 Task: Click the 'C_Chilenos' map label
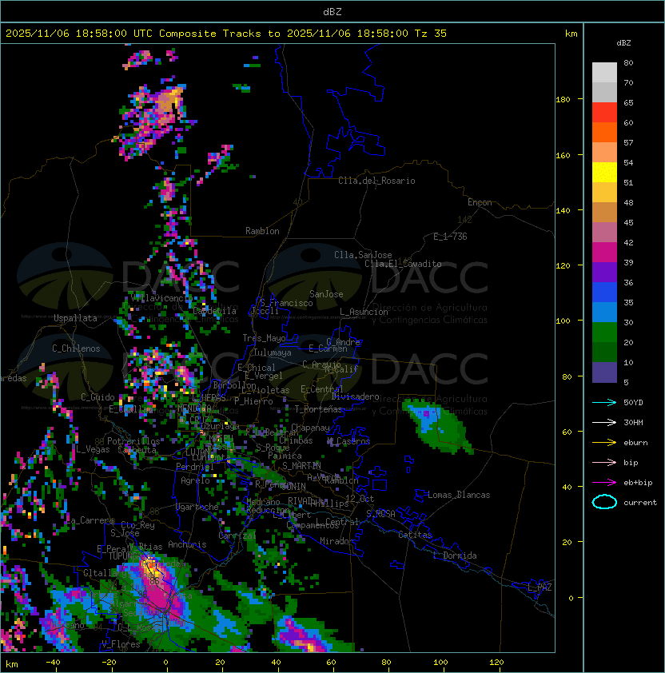pyautogui.click(x=76, y=348)
